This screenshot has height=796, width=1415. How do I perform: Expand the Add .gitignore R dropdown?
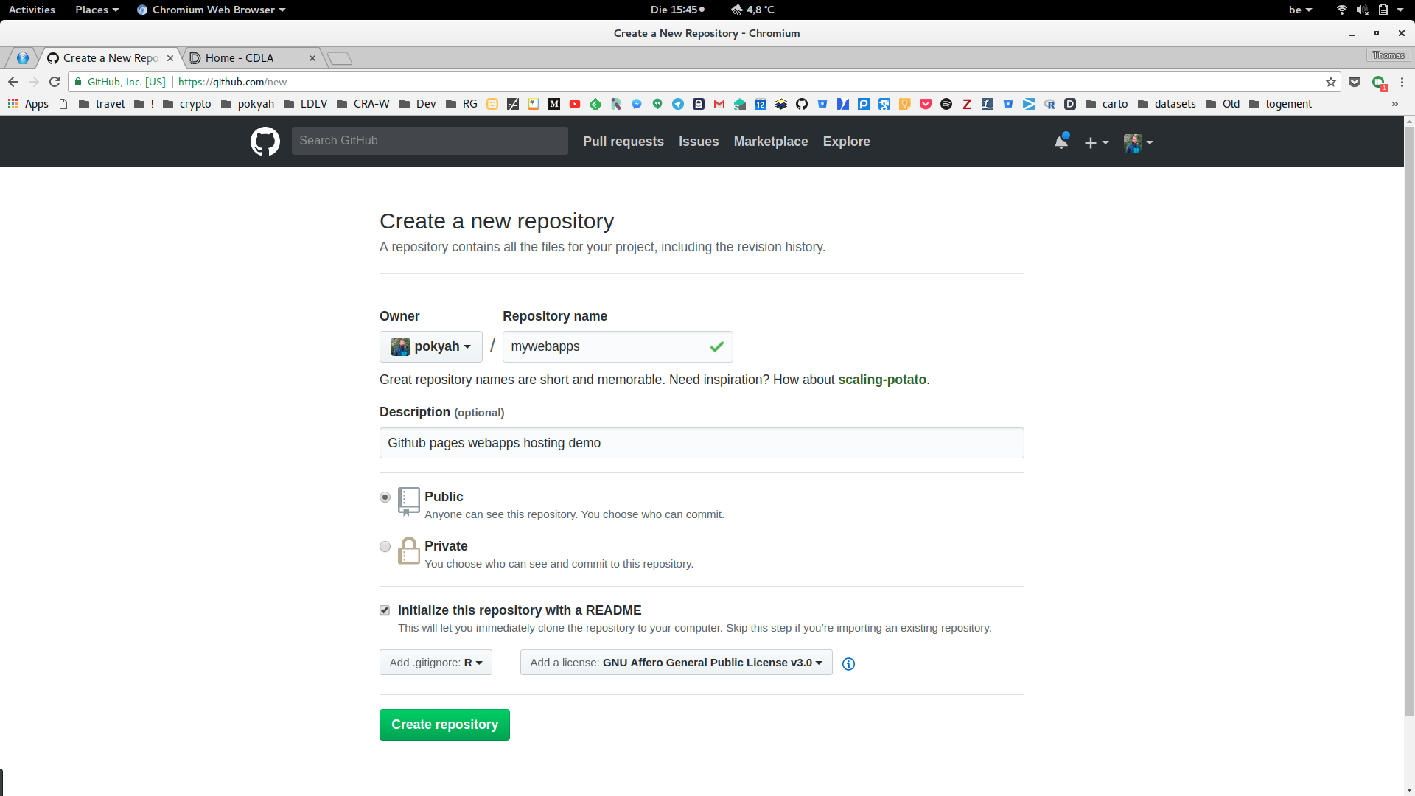click(x=436, y=662)
